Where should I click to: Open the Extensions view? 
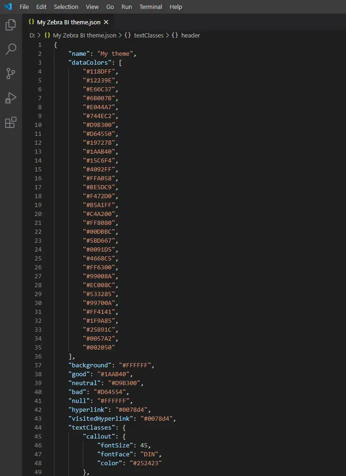click(x=11, y=122)
